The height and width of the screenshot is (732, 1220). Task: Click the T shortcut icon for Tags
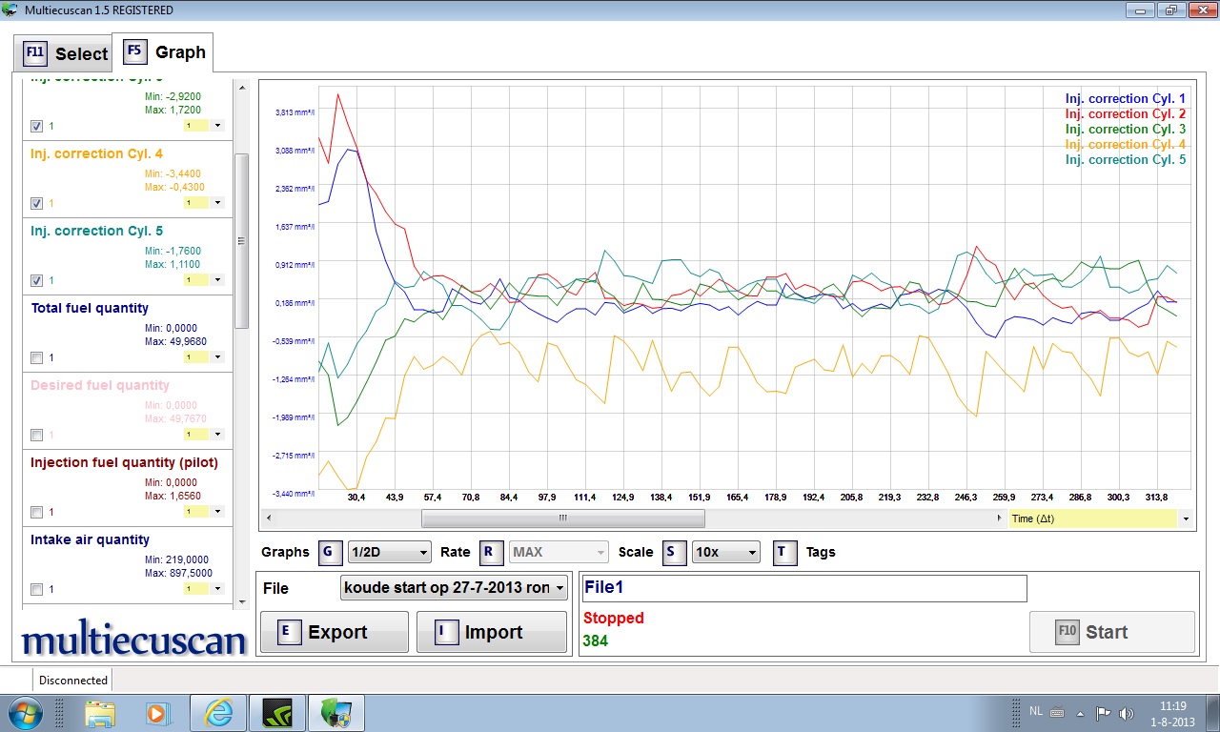[x=783, y=552]
